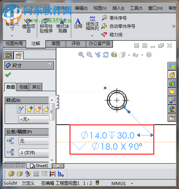Switch to the 评估 tab

click(76, 44)
